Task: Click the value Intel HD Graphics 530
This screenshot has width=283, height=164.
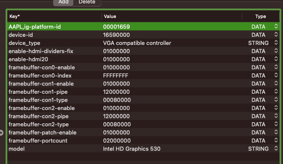Action: 132,149
